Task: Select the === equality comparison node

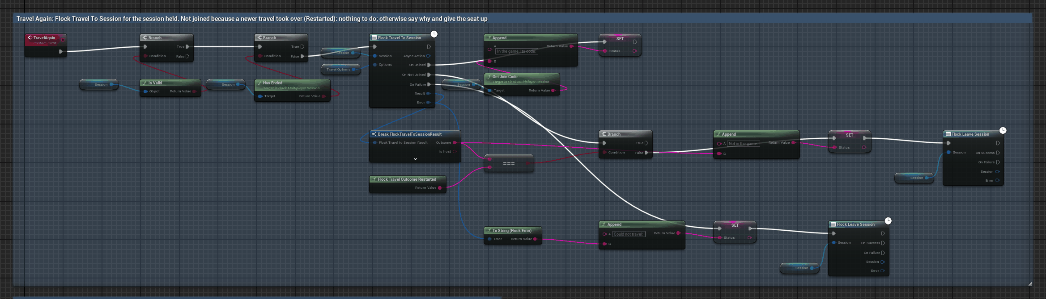Action: click(x=509, y=163)
